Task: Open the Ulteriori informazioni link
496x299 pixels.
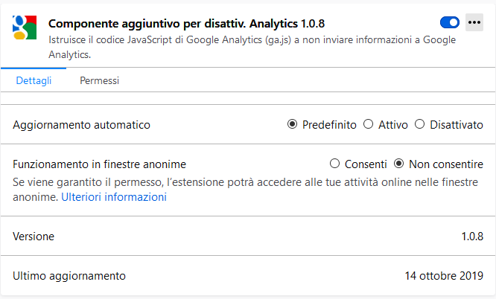Action: tap(114, 197)
